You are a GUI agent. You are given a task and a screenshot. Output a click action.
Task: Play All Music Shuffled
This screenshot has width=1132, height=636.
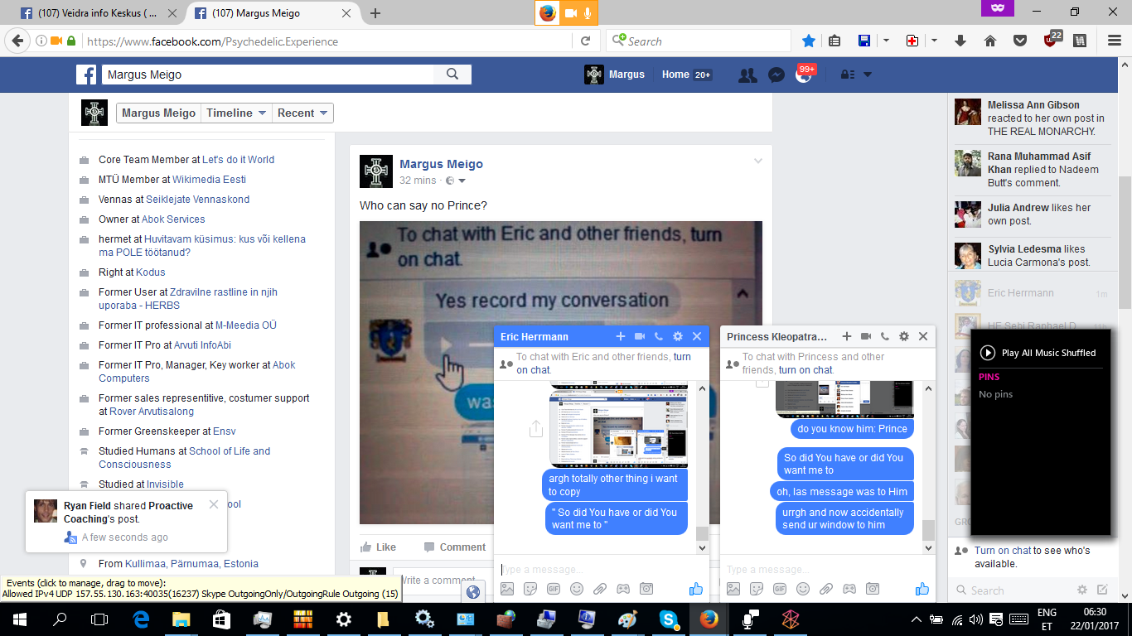[1038, 353]
